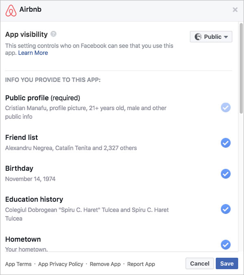
Task: Disable Hometown sharing
Action: pyautogui.click(x=226, y=244)
